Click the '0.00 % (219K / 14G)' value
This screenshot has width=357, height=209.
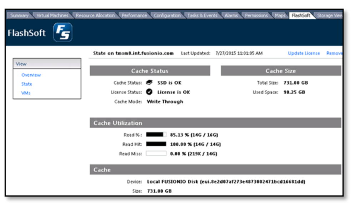point(193,154)
